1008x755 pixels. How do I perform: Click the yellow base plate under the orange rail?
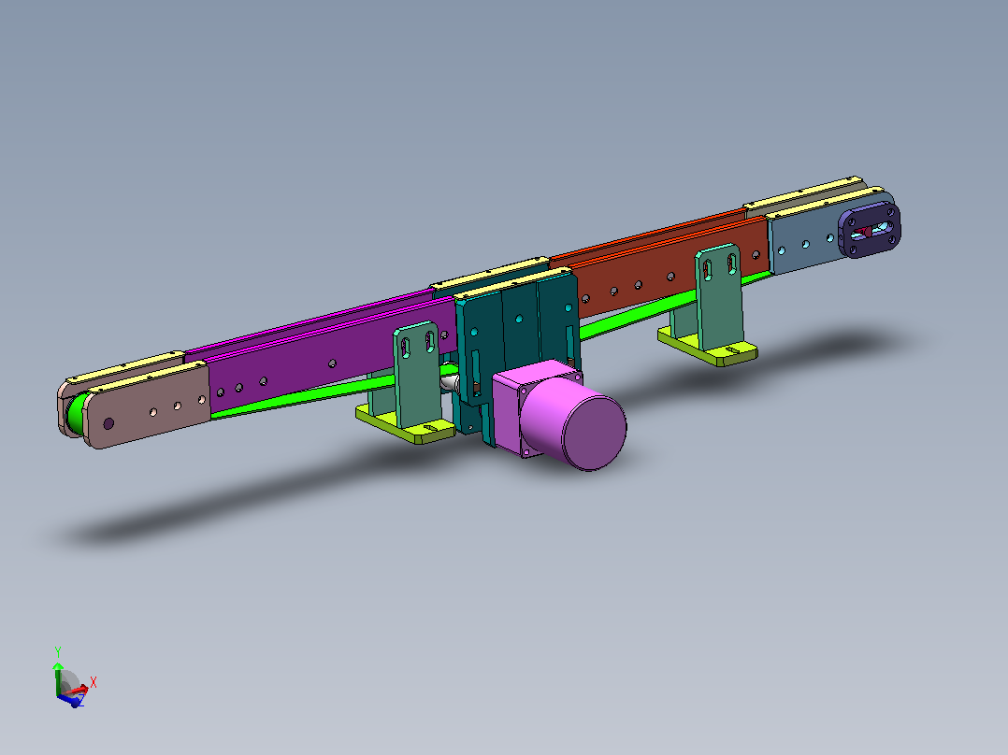707,349
